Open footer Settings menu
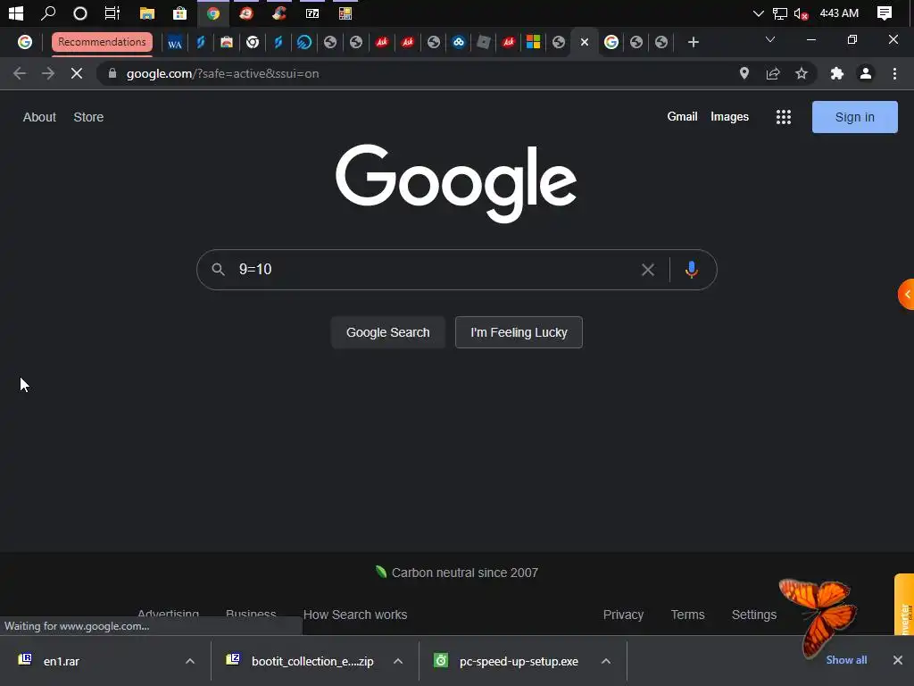The image size is (914, 686). coord(753,615)
